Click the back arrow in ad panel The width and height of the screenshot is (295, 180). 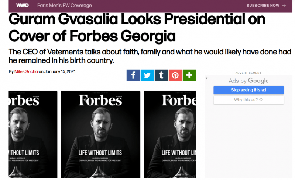(x=207, y=78)
